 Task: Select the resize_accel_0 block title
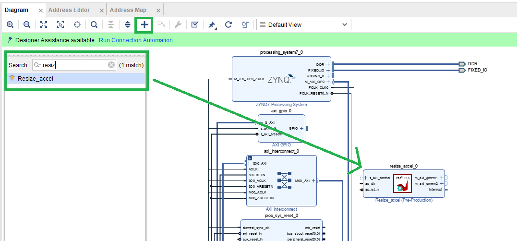pos(404,166)
